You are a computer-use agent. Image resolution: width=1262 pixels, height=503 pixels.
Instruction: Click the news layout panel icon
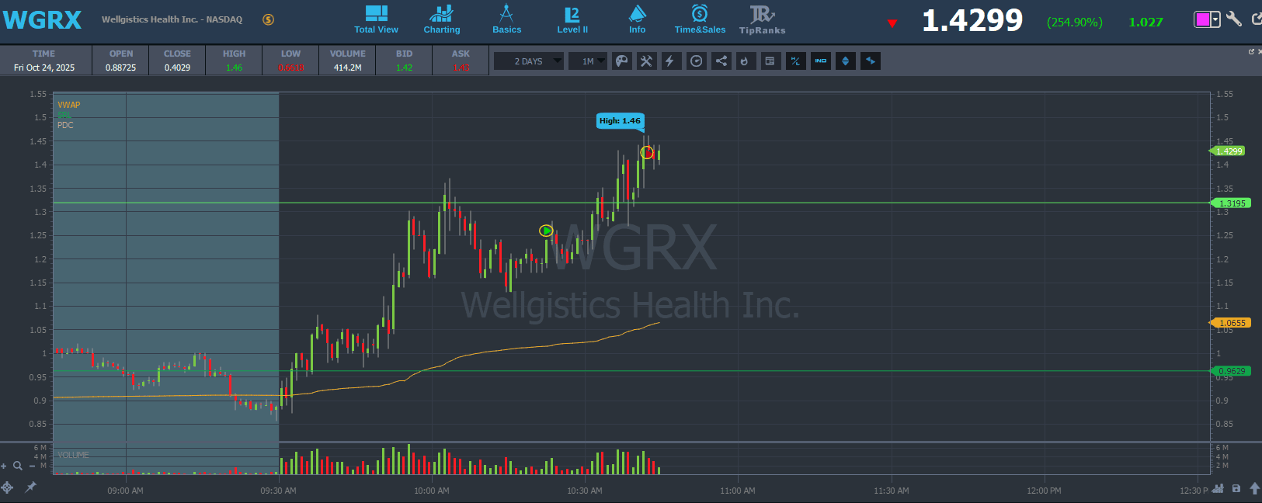coord(770,61)
